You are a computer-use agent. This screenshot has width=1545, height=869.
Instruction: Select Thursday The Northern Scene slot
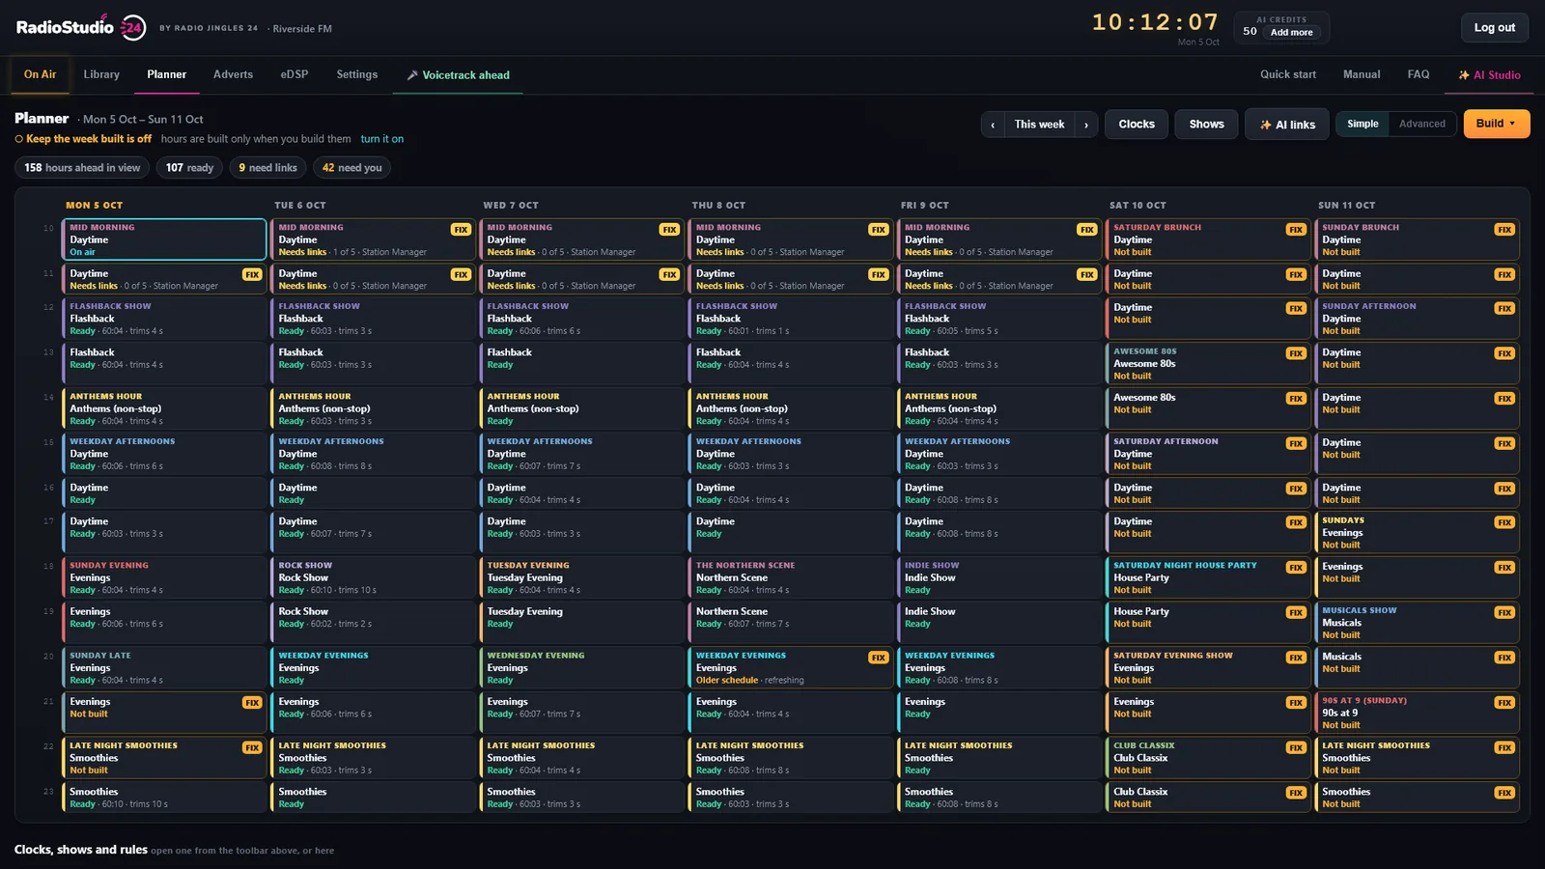[x=790, y=577]
